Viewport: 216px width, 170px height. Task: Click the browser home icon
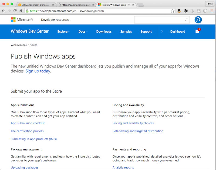tap(21, 11)
